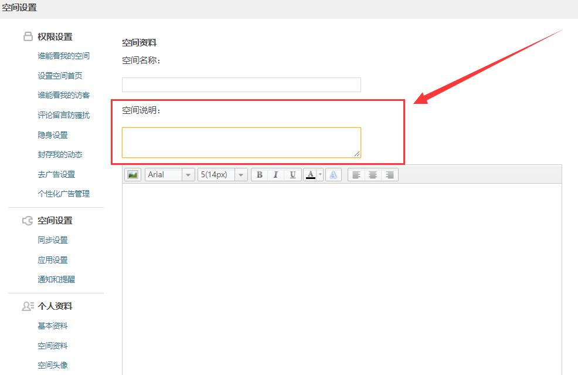Click the insert image icon in editor toolbar
Image resolution: width=578 pixels, height=375 pixels.
point(132,174)
